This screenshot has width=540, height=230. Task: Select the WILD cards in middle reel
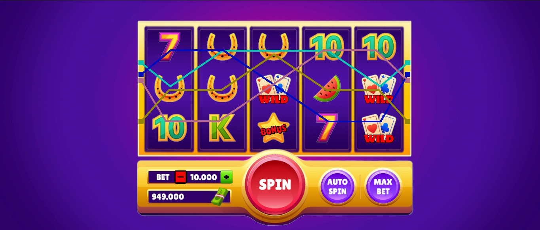pos(273,89)
